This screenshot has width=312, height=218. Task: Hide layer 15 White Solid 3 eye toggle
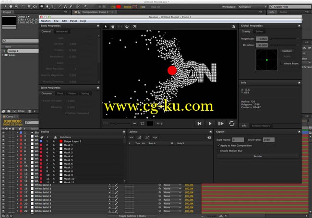(3, 185)
